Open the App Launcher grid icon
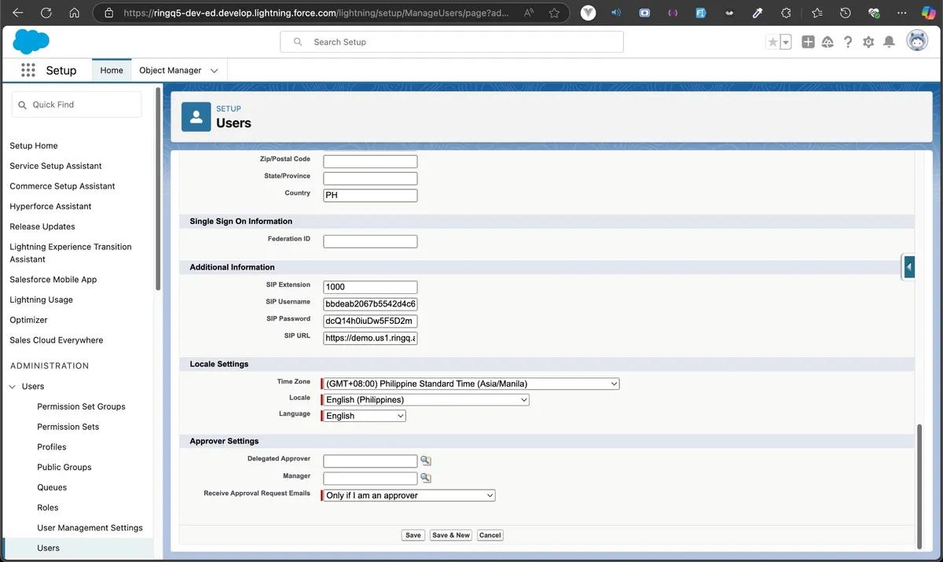Screen dimensions: 943x562 point(28,71)
